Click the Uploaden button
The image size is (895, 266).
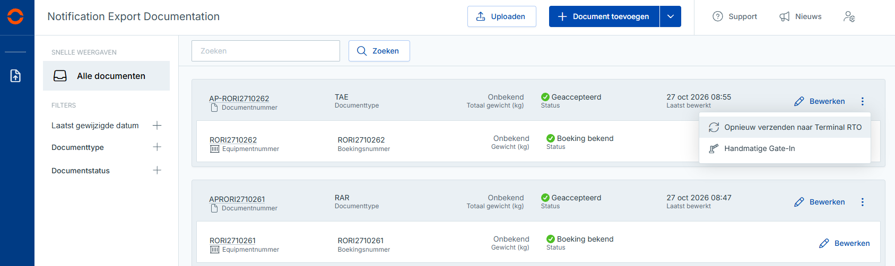(501, 16)
